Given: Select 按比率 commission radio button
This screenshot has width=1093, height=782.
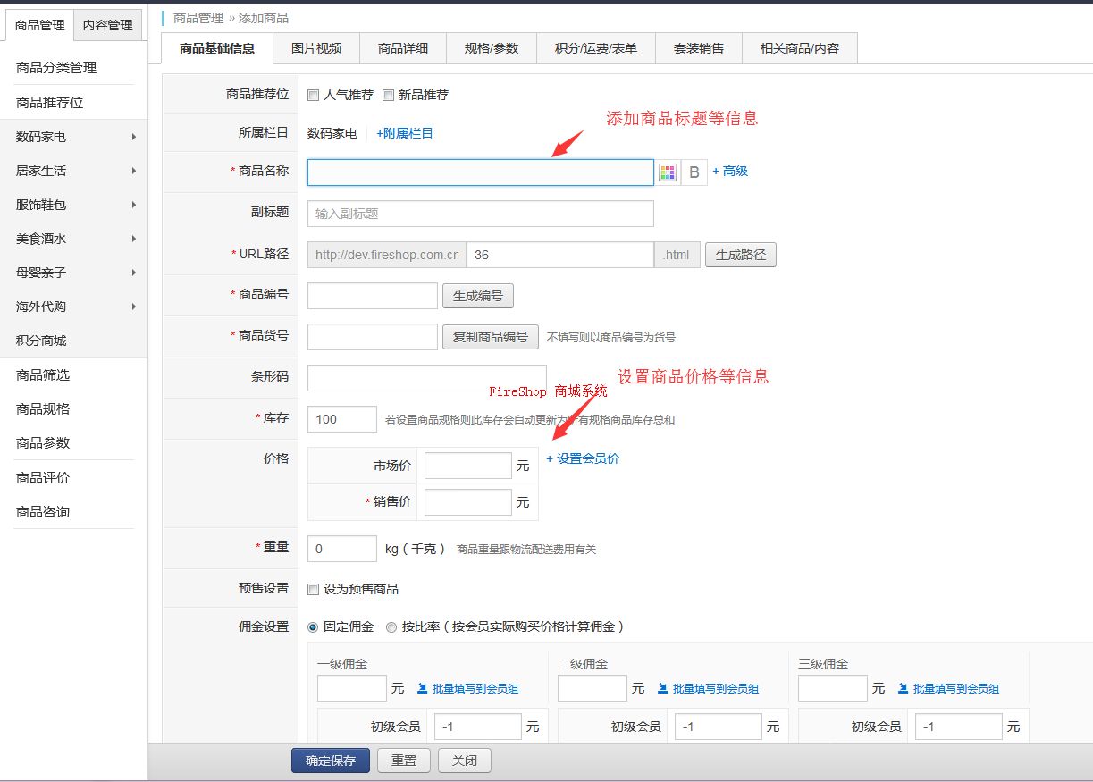Looking at the screenshot, I should click(391, 627).
